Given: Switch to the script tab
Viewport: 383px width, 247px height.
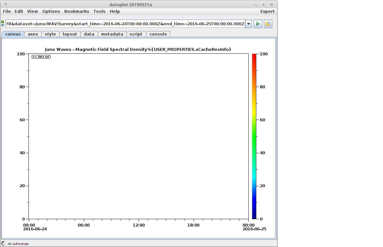Looking at the screenshot, I should [x=136, y=34].
